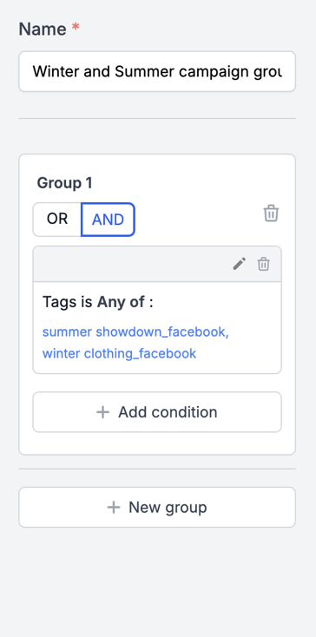This screenshot has height=637, width=316.
Task: Click the plus icon beside New group
Action: click(x=114, y=508)
